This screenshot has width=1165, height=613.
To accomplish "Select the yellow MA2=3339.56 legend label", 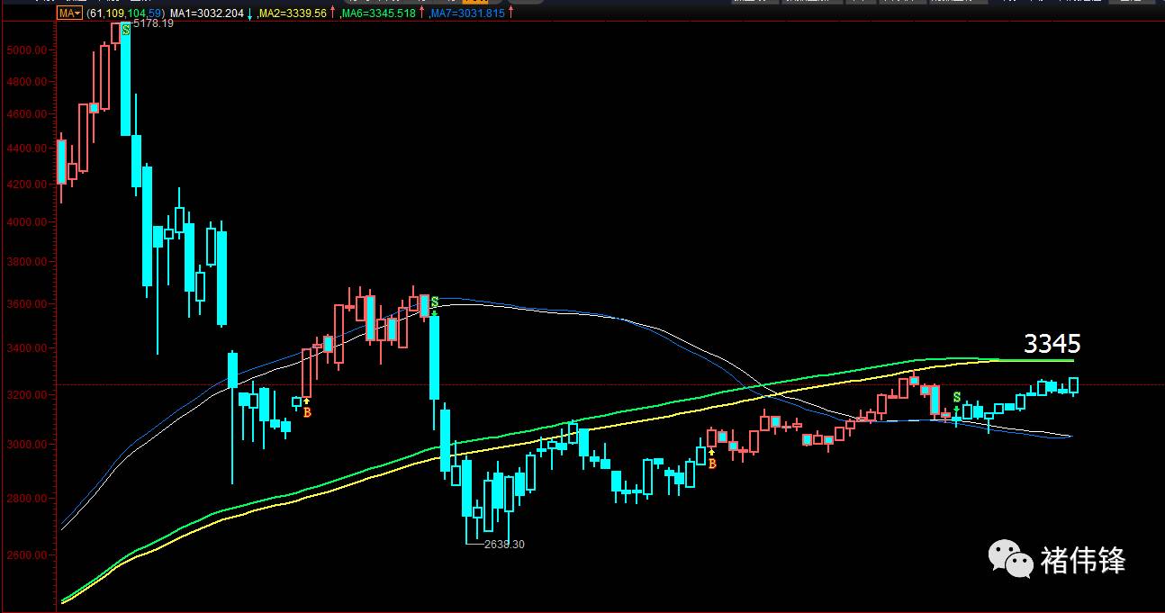I will click(x=292, y=14).
